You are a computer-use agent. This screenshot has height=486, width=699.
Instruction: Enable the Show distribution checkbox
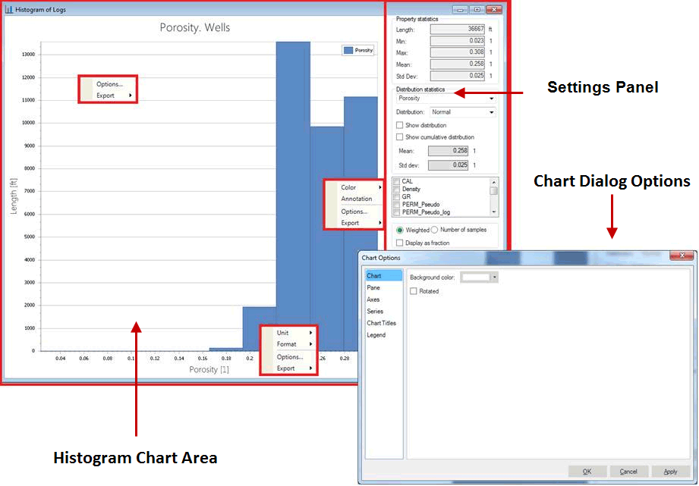pos(400,125)
